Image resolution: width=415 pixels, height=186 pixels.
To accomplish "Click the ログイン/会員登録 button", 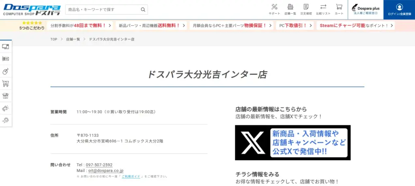I will click(x=399, y=10).
